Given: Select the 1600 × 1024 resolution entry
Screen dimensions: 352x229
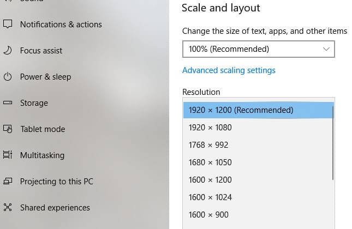Looking at the screenshot, I should [x=258, y=197].
